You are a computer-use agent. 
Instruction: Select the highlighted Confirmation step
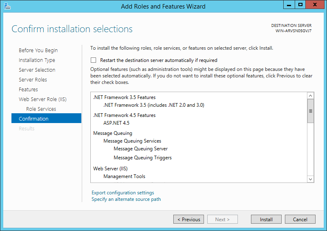click(34, 119)
